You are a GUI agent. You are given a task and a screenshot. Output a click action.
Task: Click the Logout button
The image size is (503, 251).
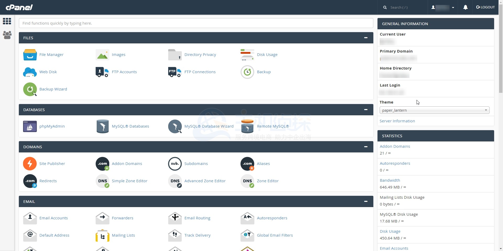485,7
